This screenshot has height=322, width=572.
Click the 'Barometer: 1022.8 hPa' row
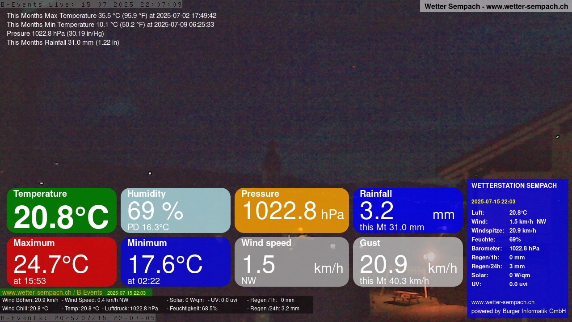(x=505, y=249)
